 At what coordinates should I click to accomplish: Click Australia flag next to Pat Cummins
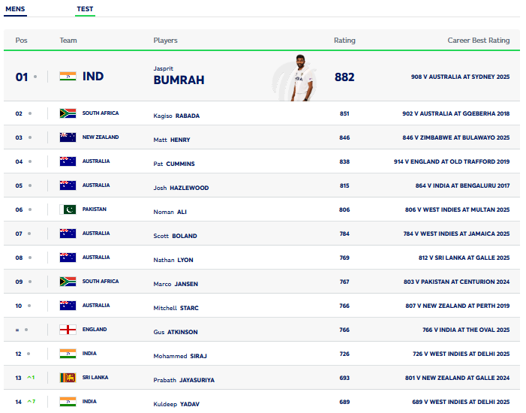(x=68, y=161)
